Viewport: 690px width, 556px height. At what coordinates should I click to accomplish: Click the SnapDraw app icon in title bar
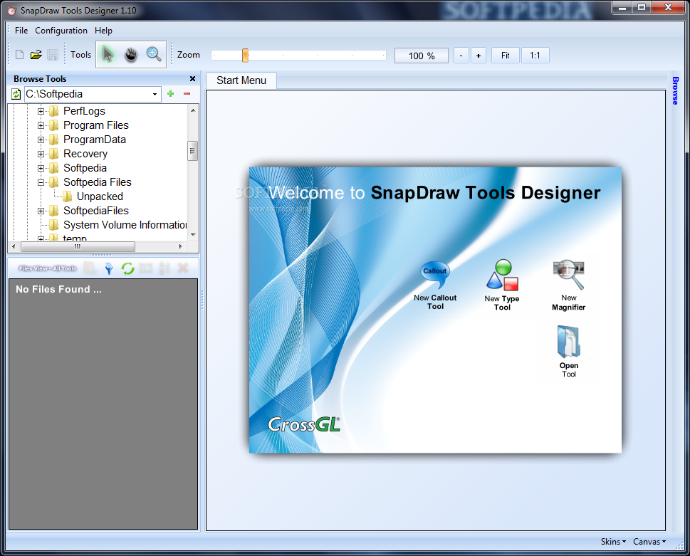(12, 11)
